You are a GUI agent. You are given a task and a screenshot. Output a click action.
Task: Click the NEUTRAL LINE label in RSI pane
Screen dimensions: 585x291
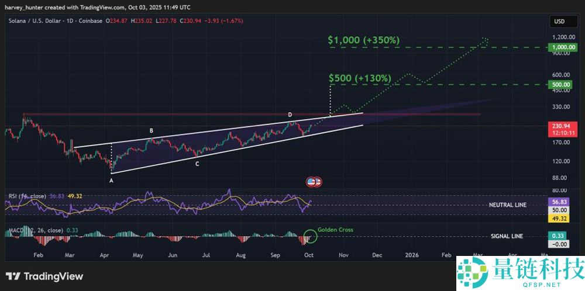point(507,205)
